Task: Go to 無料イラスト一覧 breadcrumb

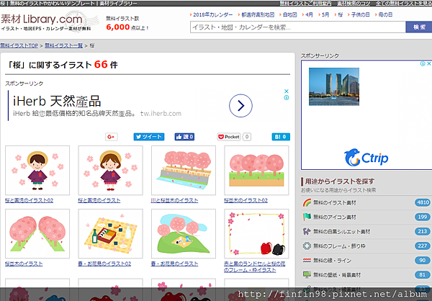Action: click(x=63, y=45)
